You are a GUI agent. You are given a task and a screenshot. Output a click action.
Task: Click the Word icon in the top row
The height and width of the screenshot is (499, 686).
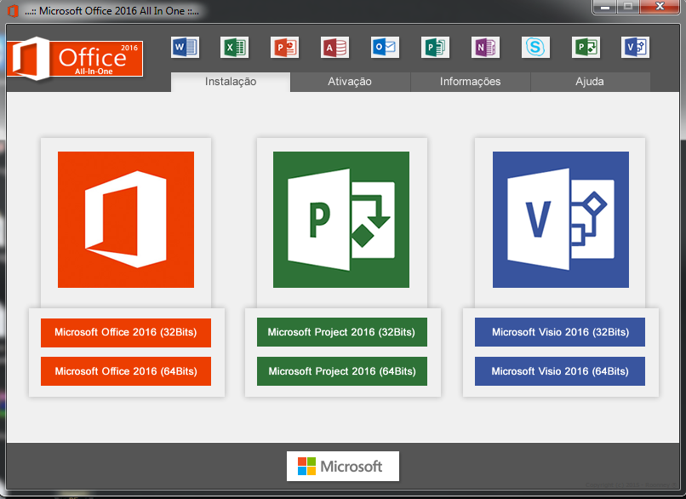185,48
